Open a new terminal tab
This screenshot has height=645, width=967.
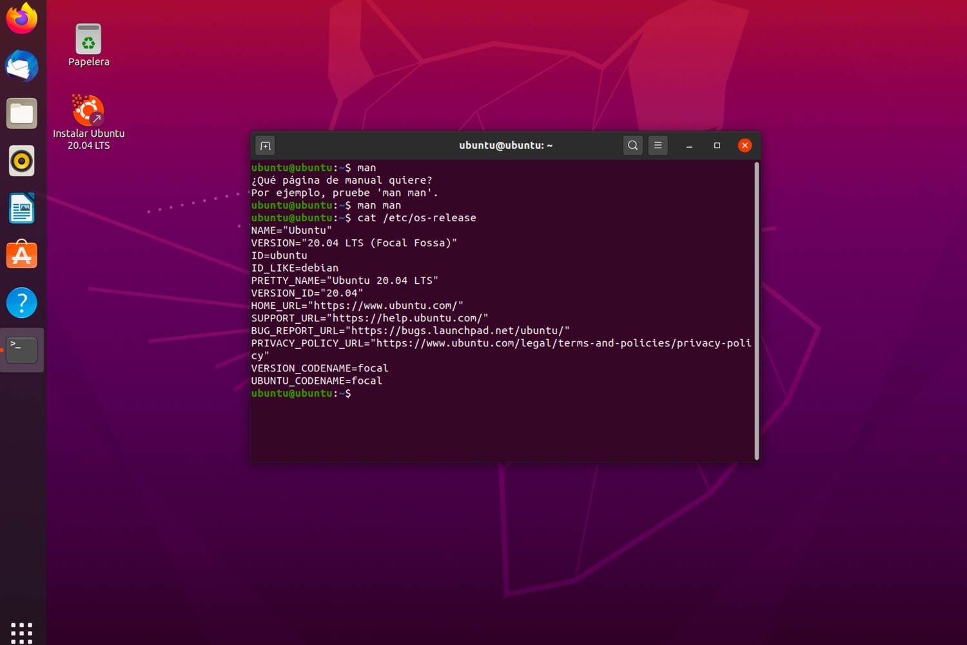265,145
